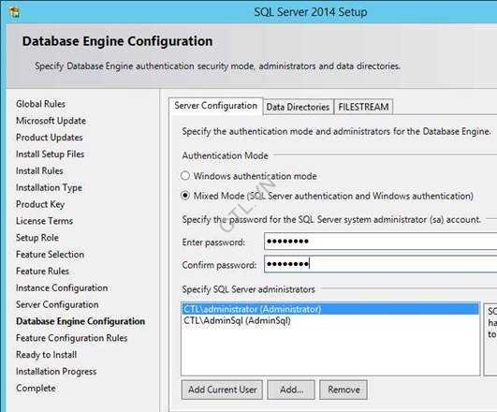497x412 pixels.
Task: Click Microsoft Update step in sidebar
Action: click(x=51, y=121)
